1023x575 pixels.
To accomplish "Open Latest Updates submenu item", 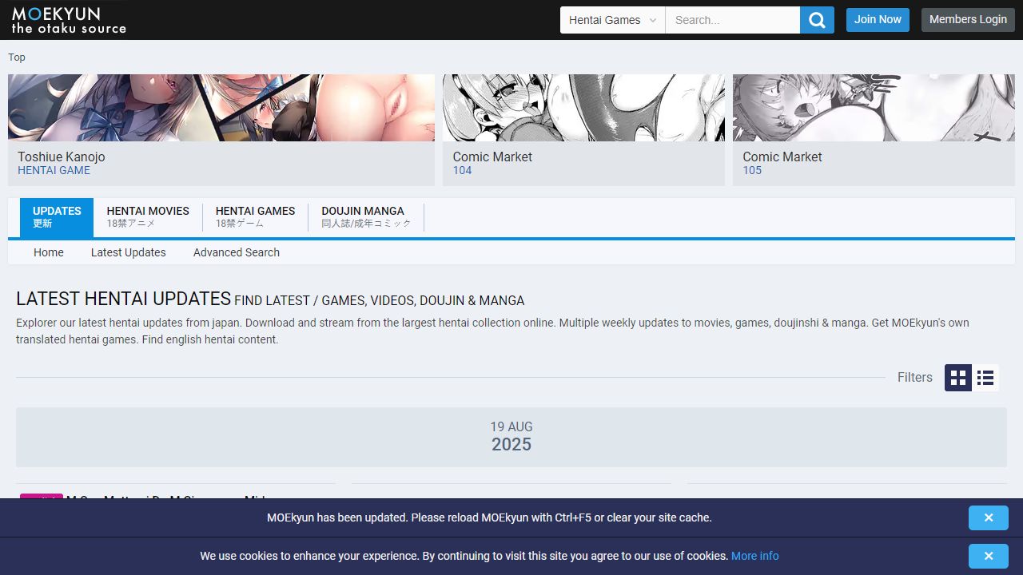I will pos(129,252).
